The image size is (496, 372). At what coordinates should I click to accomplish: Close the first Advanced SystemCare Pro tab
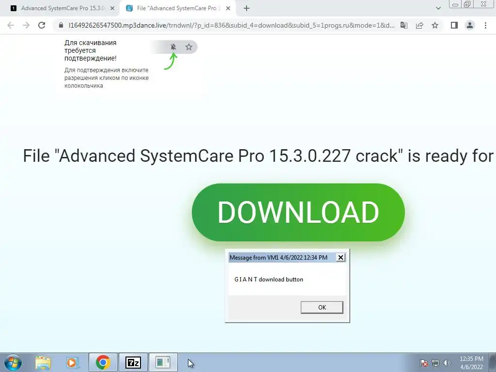pyautogui.click(x=112, y=9)
